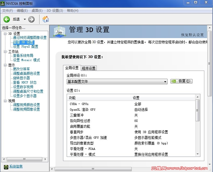Image resolution: width=213 pixels, height=172 pixels.
Task: Open 设置数字视频 task
Action: click(23, 87)
